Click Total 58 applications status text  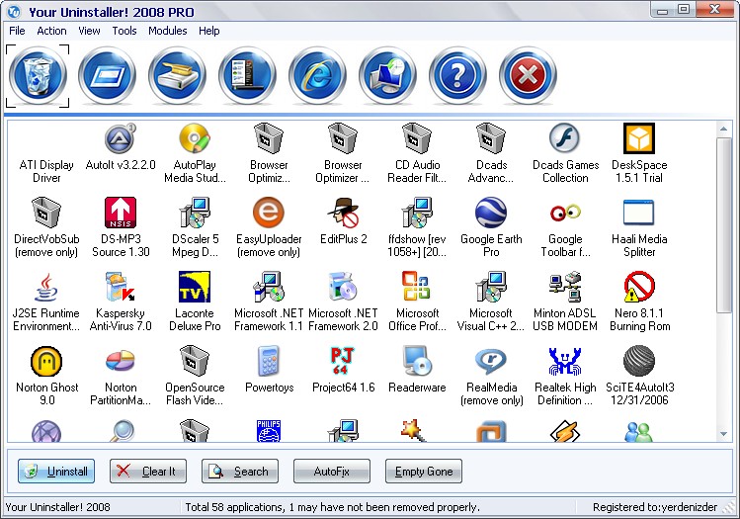coord(332,507)
